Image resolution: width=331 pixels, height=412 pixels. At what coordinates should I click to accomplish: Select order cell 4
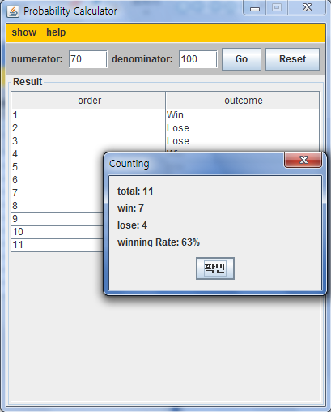(x=57, y=154)
